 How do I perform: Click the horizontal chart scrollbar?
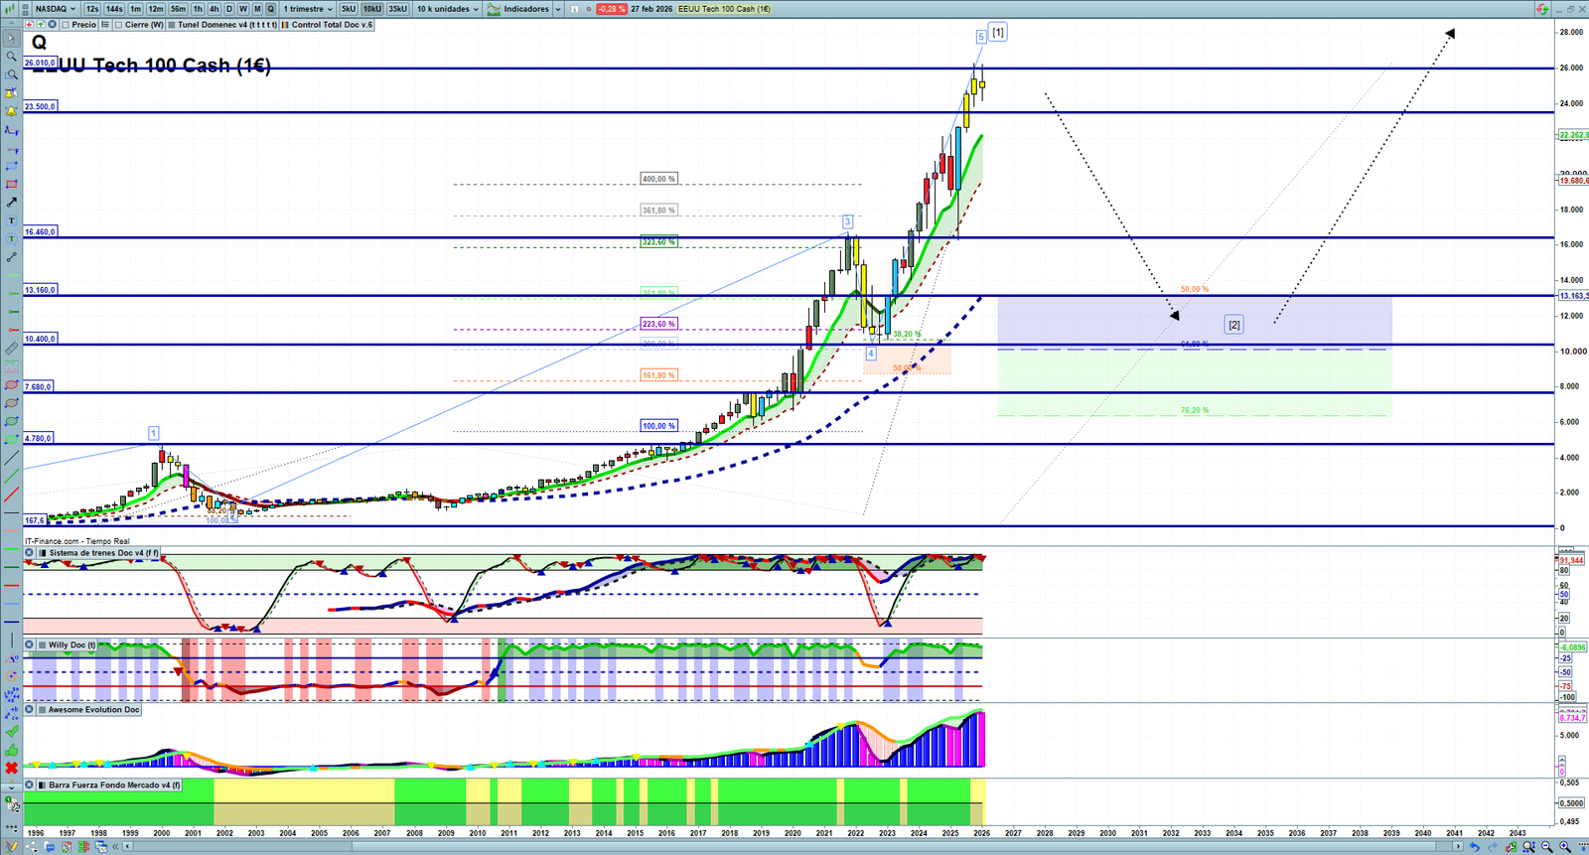point(792,847)
